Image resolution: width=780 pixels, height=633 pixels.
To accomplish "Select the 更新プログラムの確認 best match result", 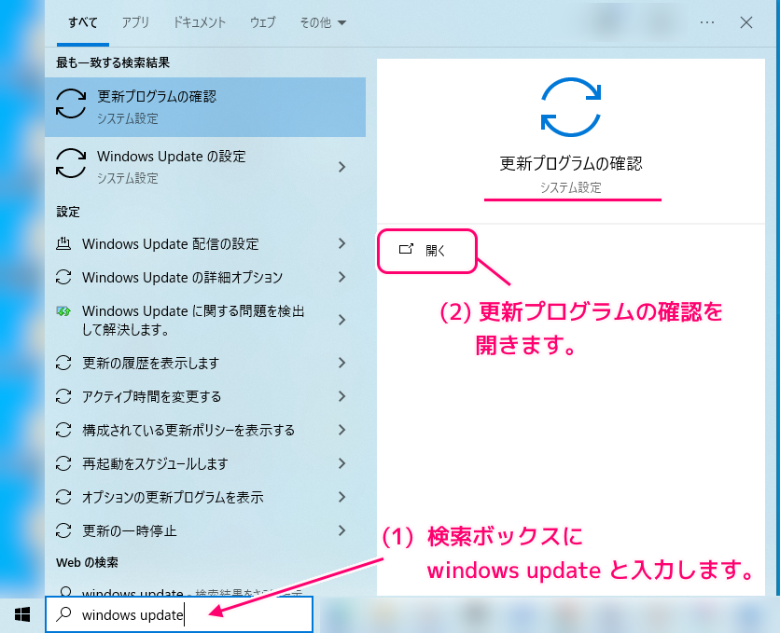I will [205, 106].
